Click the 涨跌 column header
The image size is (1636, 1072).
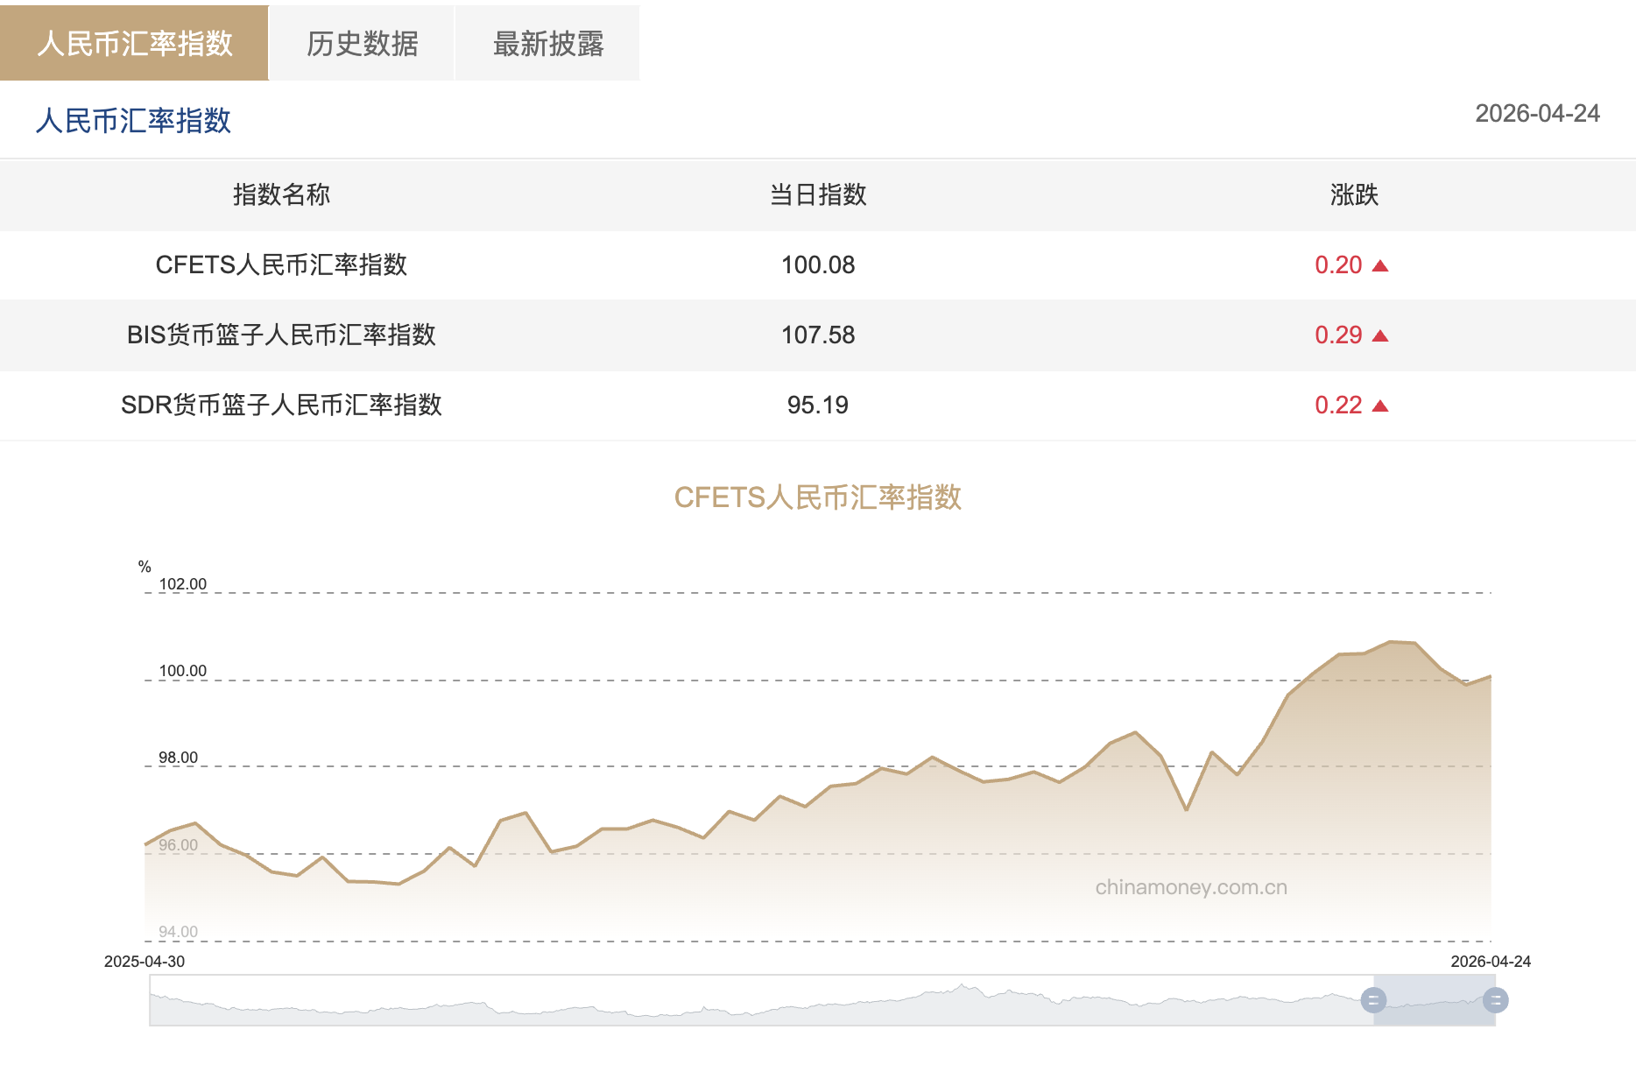point(1353,195)
